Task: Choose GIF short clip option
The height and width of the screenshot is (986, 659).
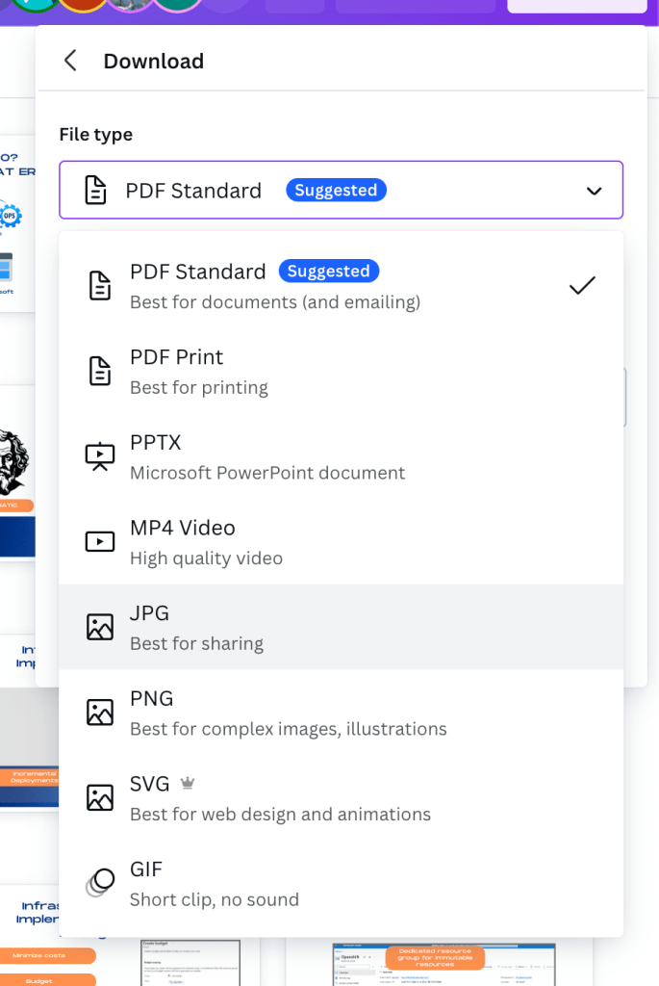Action: tap(342, 883)
